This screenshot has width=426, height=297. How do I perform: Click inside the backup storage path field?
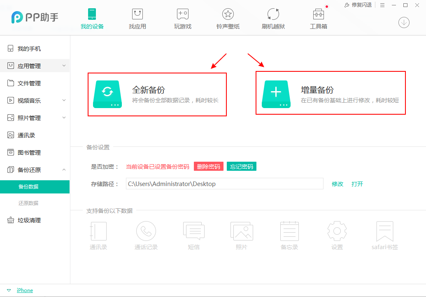(224, 184)
